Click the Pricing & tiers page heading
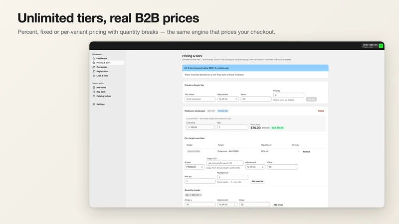 192,56
